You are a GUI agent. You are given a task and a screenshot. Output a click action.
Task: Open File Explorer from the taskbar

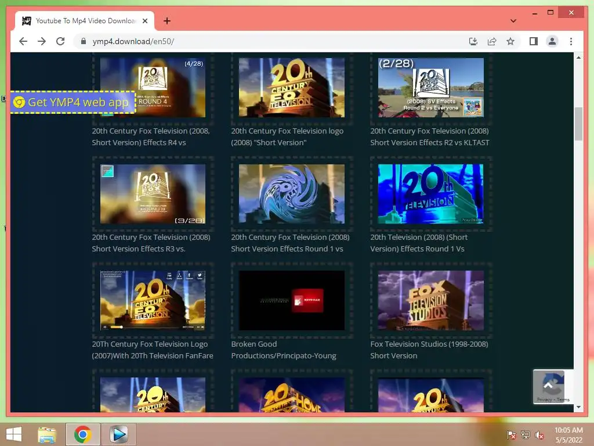click(47, 434)
